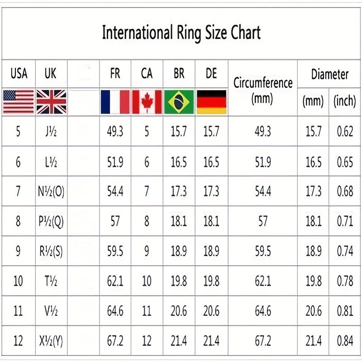
Task: Select the (inch) sub-header under Diameter
Action: point(344,101)
